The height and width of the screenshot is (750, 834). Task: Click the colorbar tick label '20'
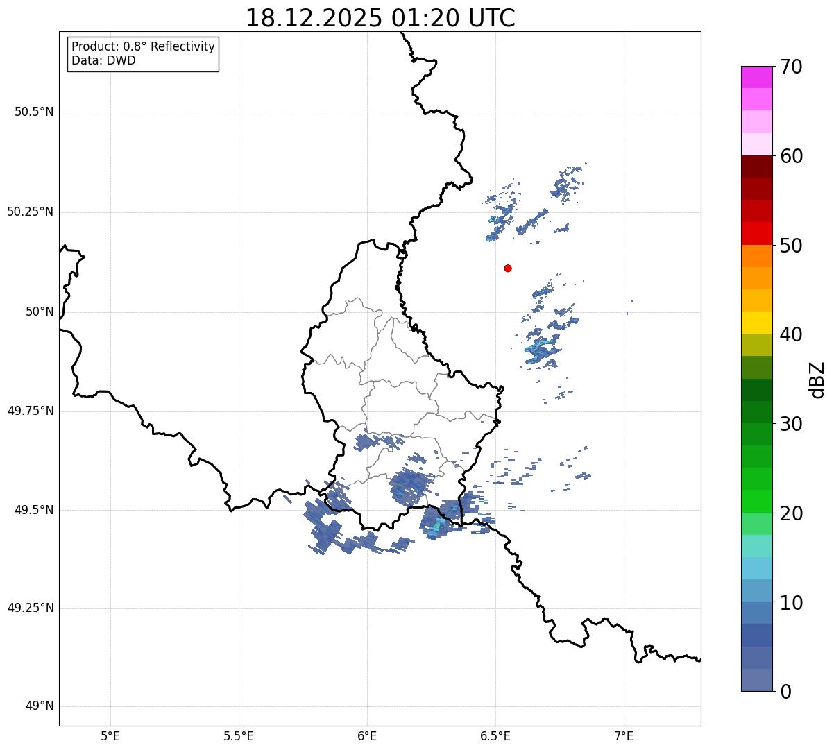coord(790,513)
